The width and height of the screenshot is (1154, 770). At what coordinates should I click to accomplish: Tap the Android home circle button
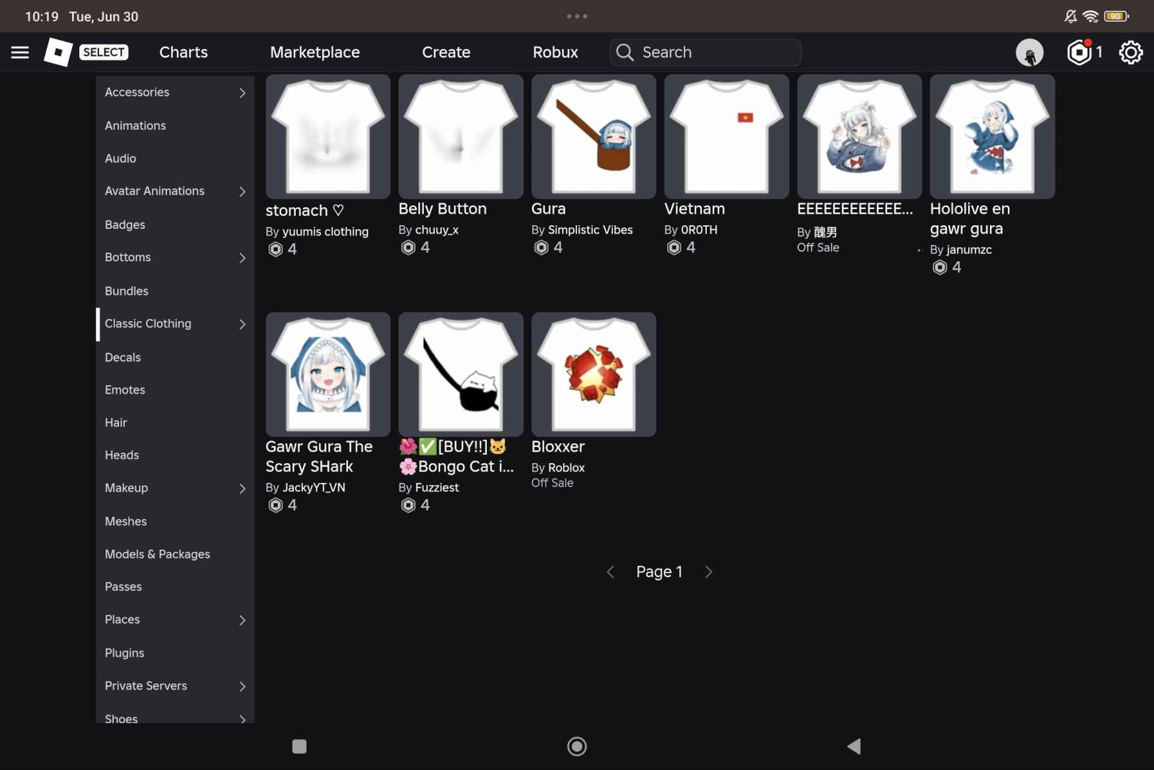577,747
